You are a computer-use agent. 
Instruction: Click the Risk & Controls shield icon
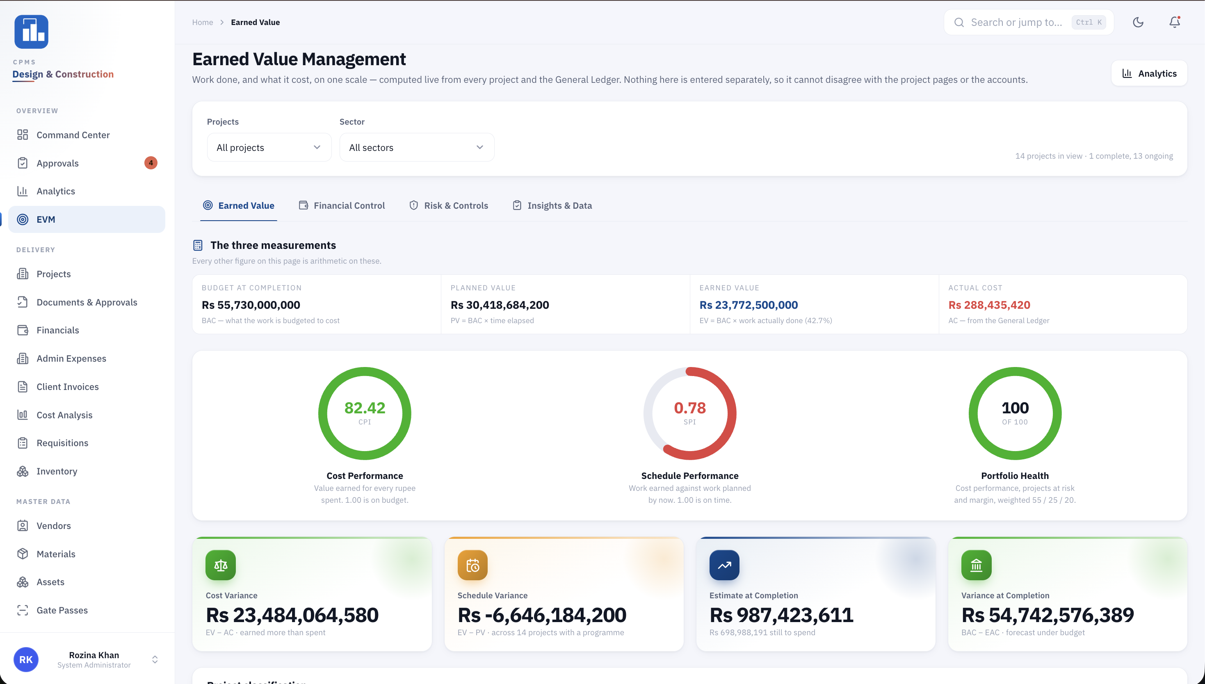pyautogui.click(x=413, y=205)
